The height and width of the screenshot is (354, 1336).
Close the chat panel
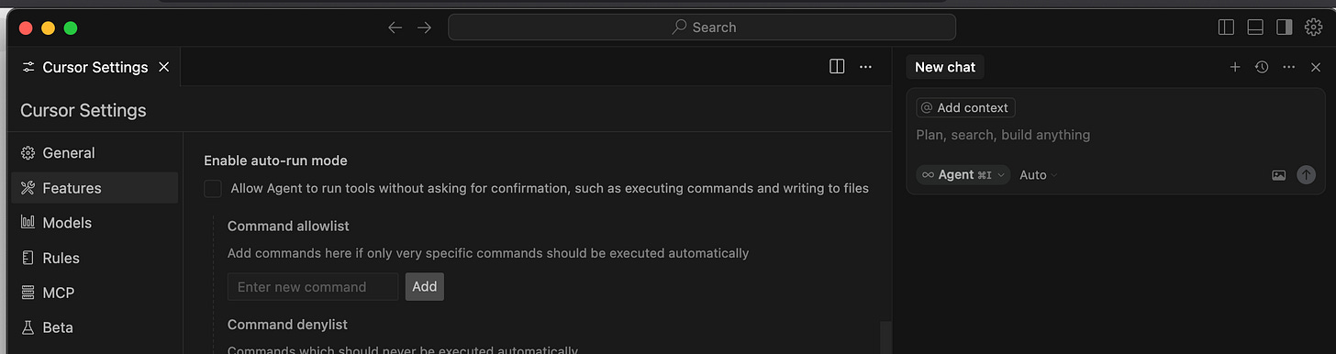pyautogui.click(x=1316, y=67)
